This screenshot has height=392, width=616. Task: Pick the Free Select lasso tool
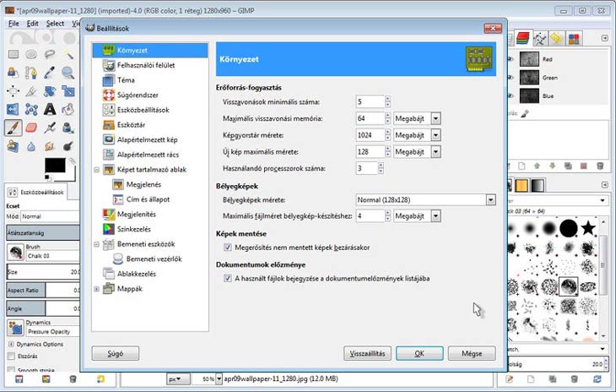click(51, 54)
